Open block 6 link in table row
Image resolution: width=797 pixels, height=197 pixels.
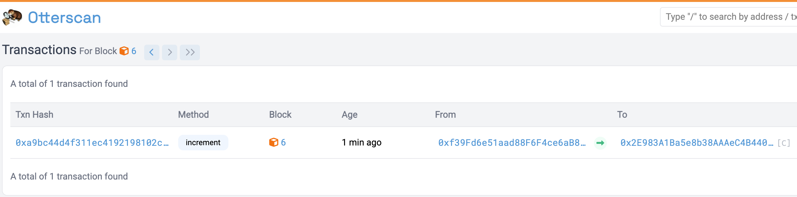pyautogui.click(x=283, y=142)
